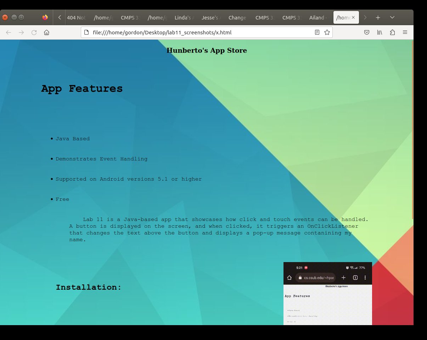Viewport: 427px width, 340px height.
Task: Open the Extensions puzzle-piece icon
Action: click(x=392, y=33)
